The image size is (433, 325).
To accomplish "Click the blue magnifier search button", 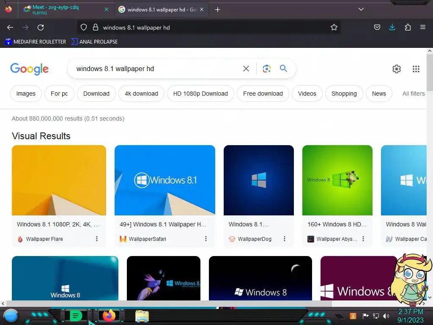I will coord(283,68).
